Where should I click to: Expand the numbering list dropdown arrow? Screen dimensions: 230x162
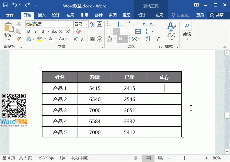[x=126, y=24]
